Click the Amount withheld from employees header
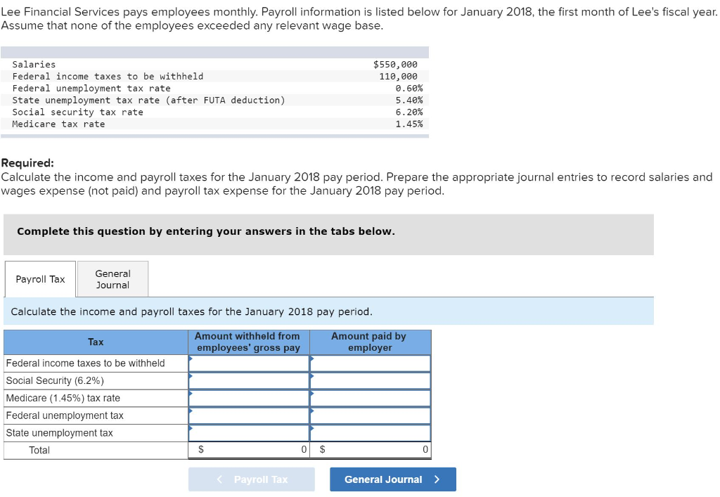Viewport: 720px width, 497px height. [250, 342]
